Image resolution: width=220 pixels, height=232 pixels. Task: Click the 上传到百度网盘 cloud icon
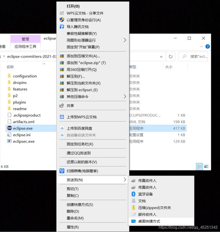(62, 128)
